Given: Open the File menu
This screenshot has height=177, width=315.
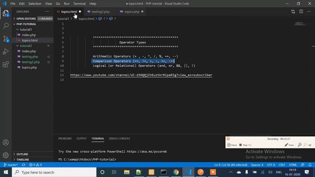Looking at the screenshot, I should 13,3.
